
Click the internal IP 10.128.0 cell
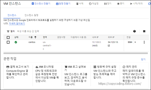pos(97,42)
